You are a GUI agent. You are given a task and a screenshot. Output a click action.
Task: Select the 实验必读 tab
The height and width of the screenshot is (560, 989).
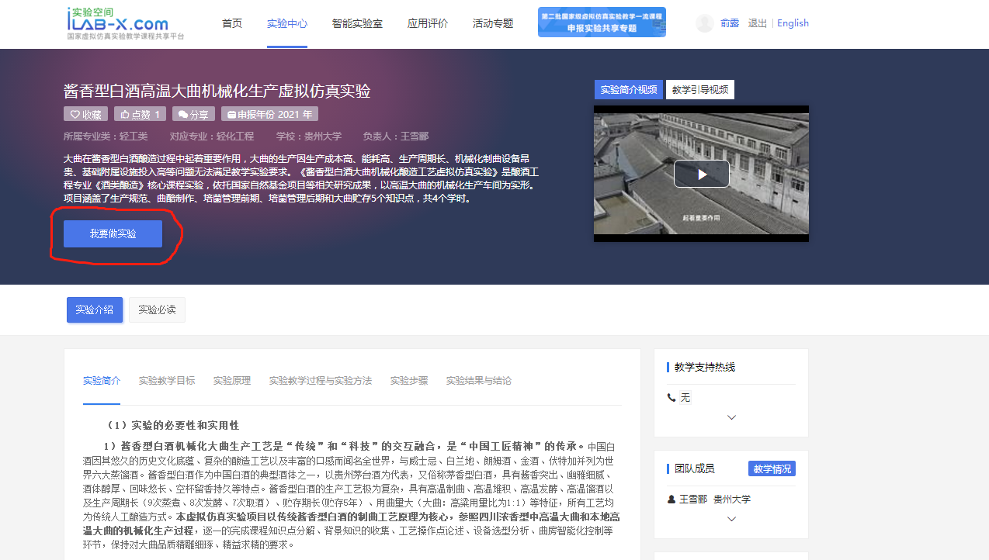157,309
